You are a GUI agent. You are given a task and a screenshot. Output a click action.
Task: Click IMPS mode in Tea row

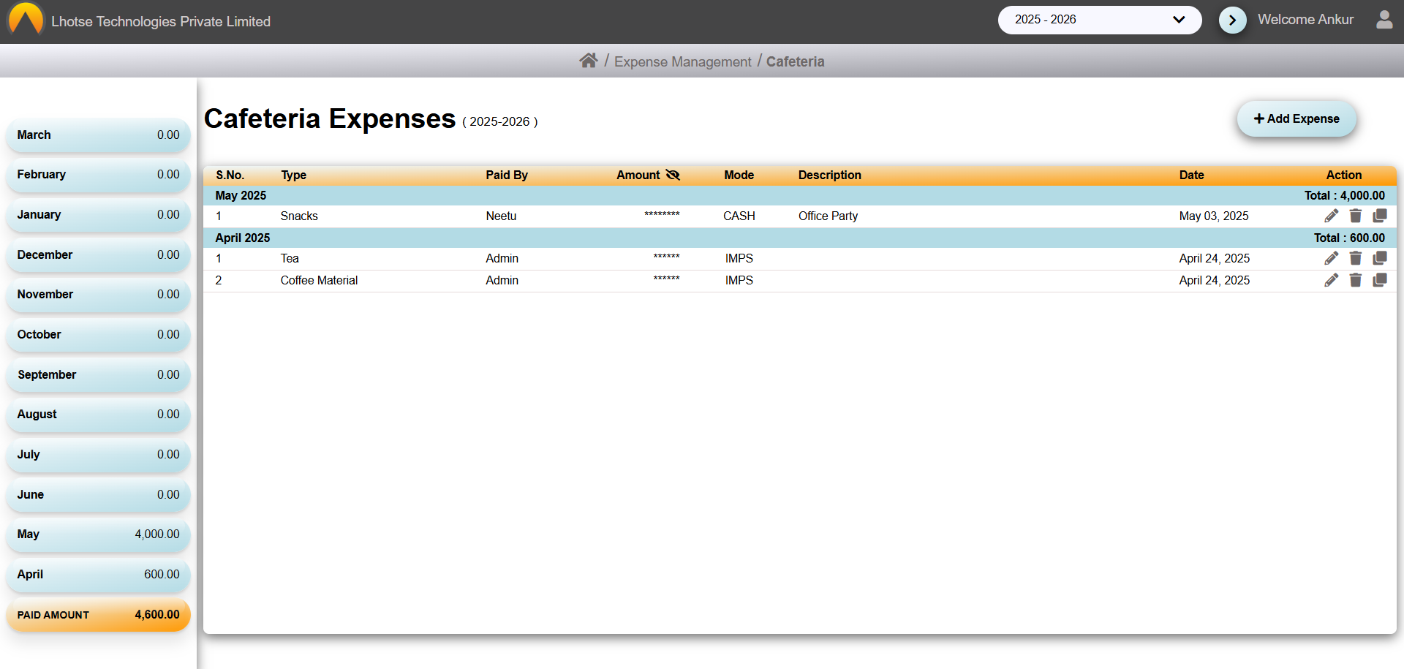coord(739,259)
